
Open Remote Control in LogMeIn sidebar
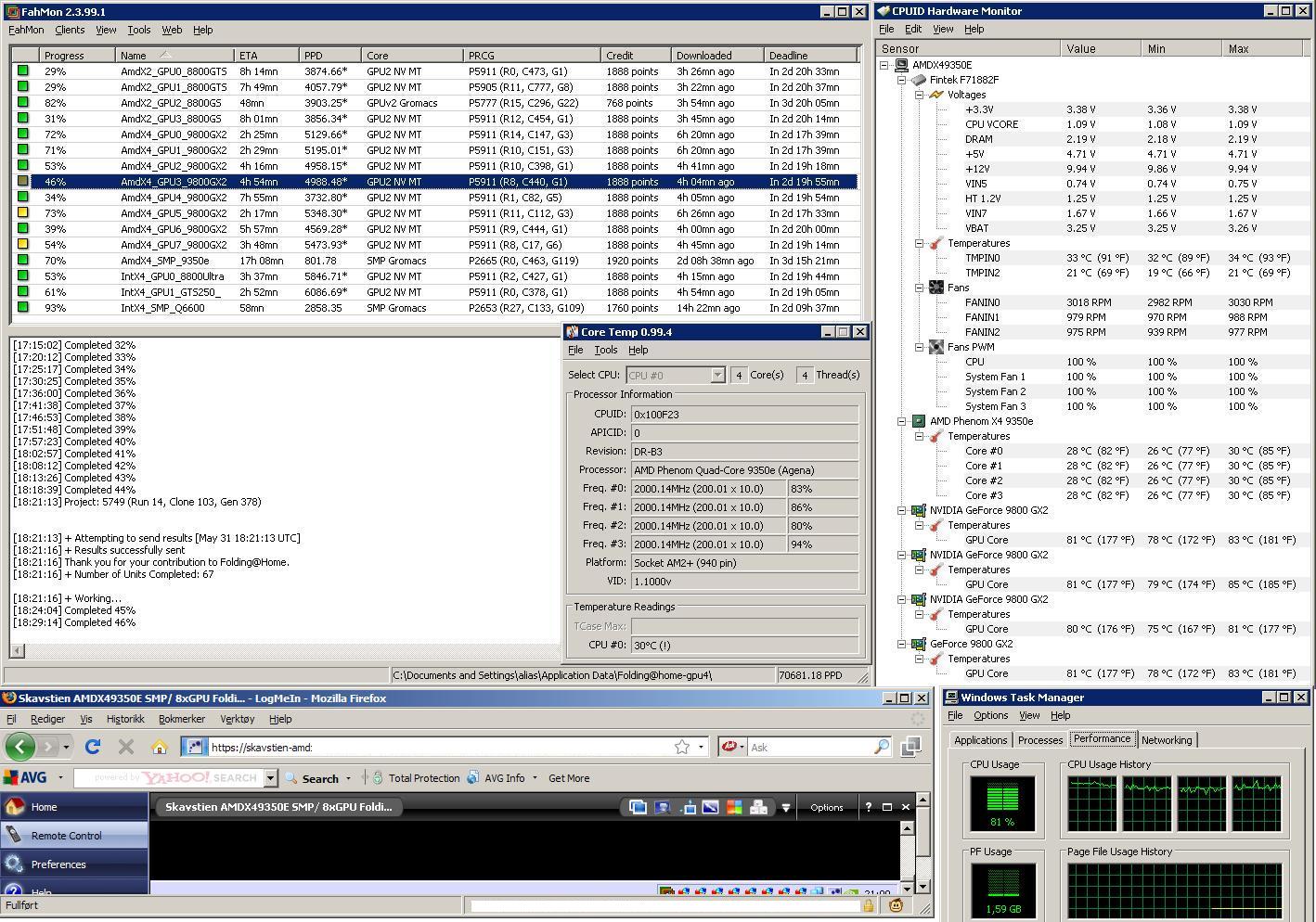(74, 836)
